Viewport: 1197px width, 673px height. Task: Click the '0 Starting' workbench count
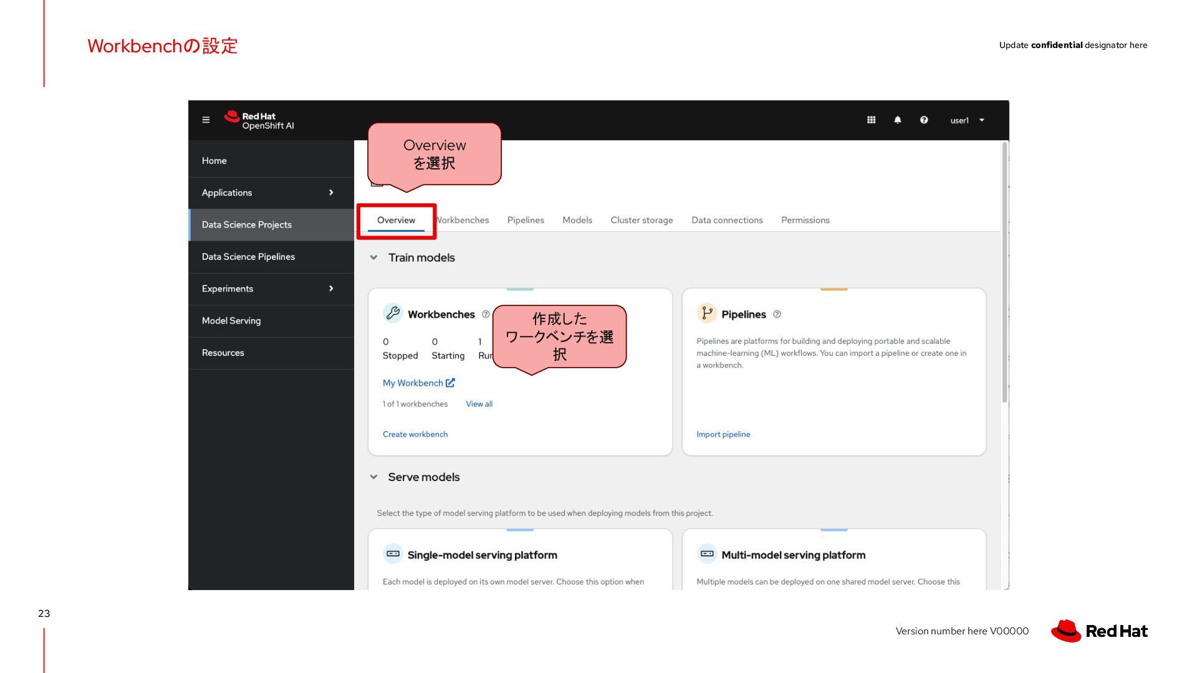pyautogui.click(x=448, y=349)
